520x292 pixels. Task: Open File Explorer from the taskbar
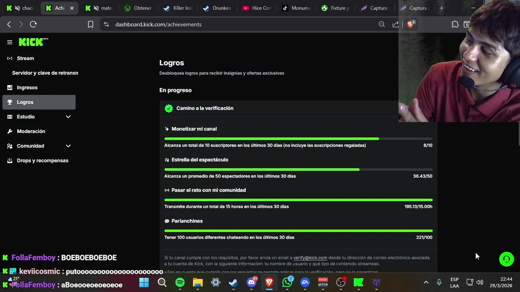198,282
